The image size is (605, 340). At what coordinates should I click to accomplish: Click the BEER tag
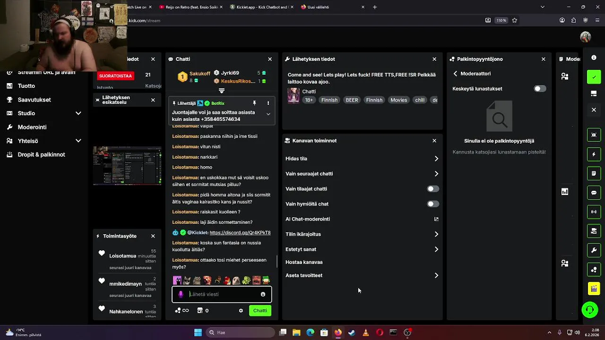(x=352, y=100)
